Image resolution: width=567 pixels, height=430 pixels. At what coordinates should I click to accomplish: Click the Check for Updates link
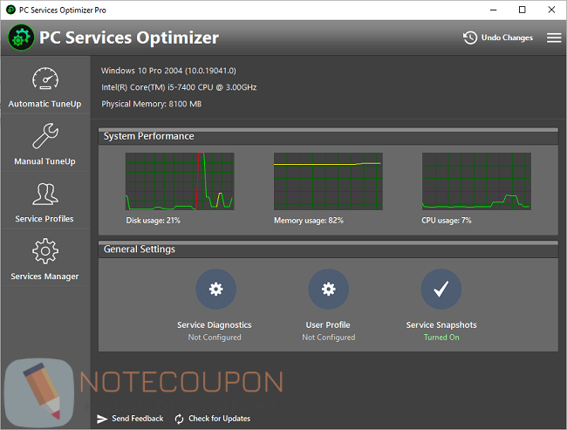coord(220,419)
